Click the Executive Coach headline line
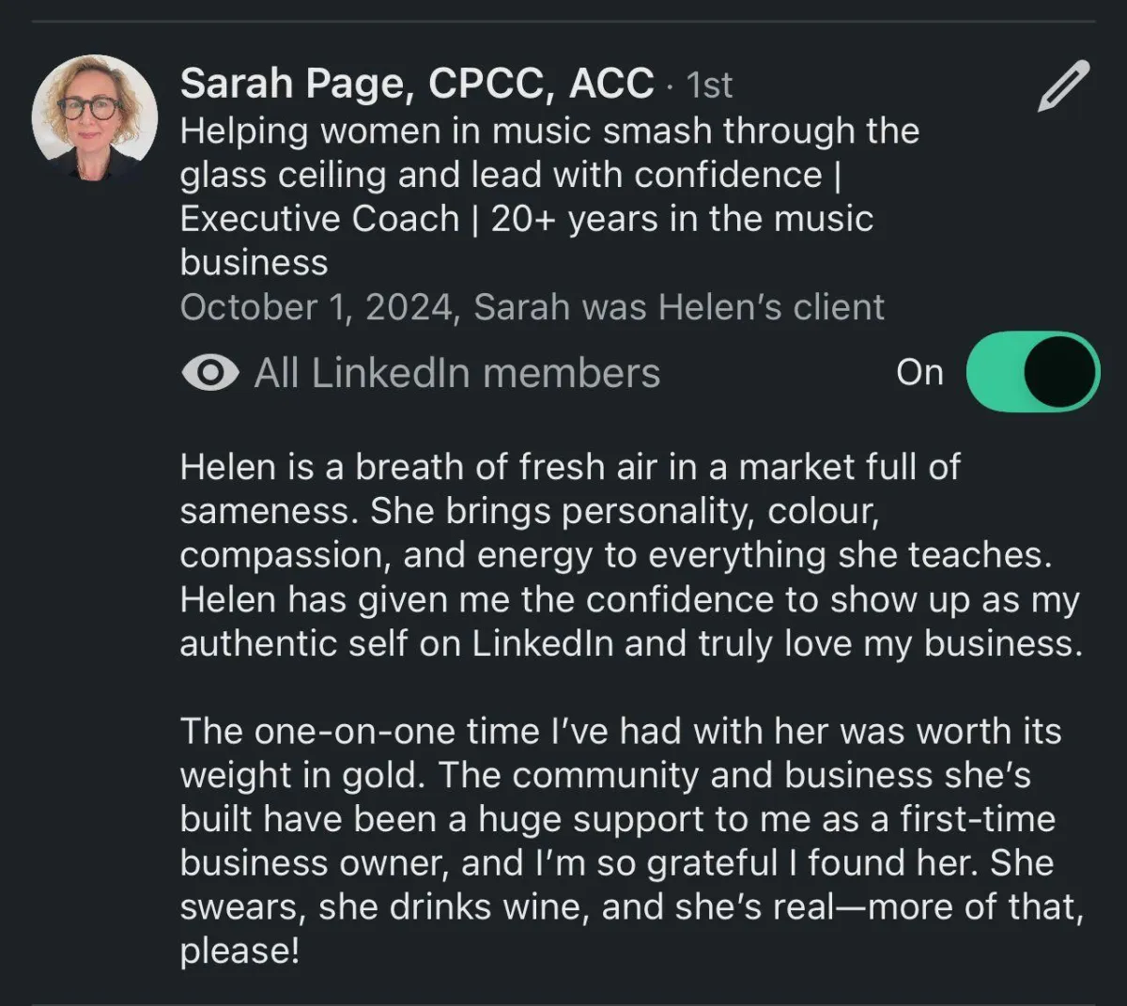 526,219
